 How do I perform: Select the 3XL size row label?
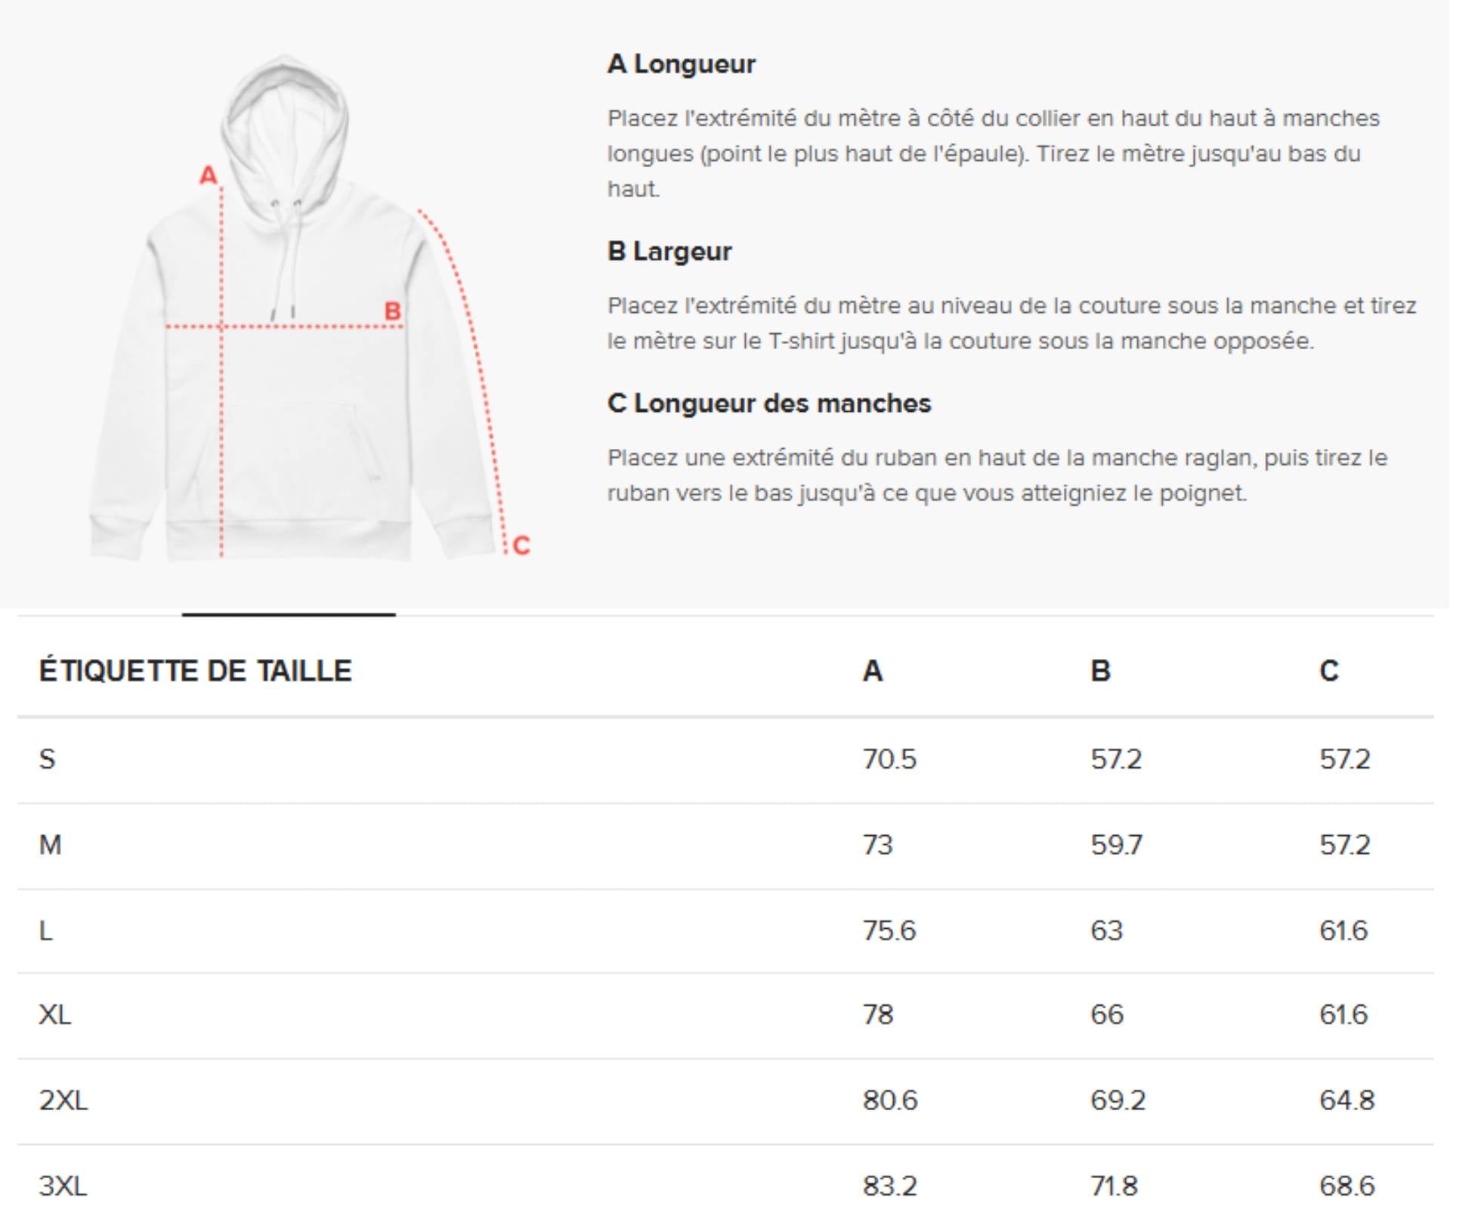point(63,1186)
